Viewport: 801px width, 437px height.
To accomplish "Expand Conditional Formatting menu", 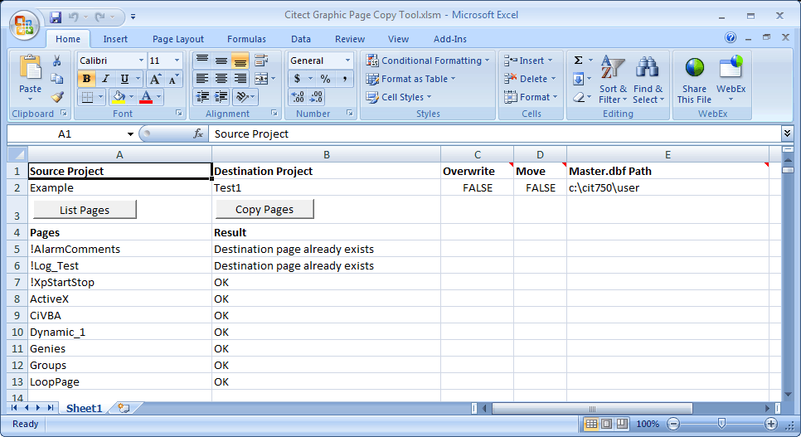I will pyautogui.click(x=428, y=61).
